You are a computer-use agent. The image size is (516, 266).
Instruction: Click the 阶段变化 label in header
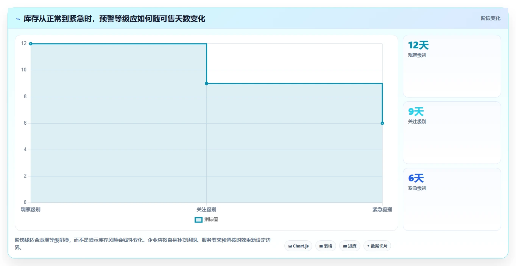tap(490, 18)
